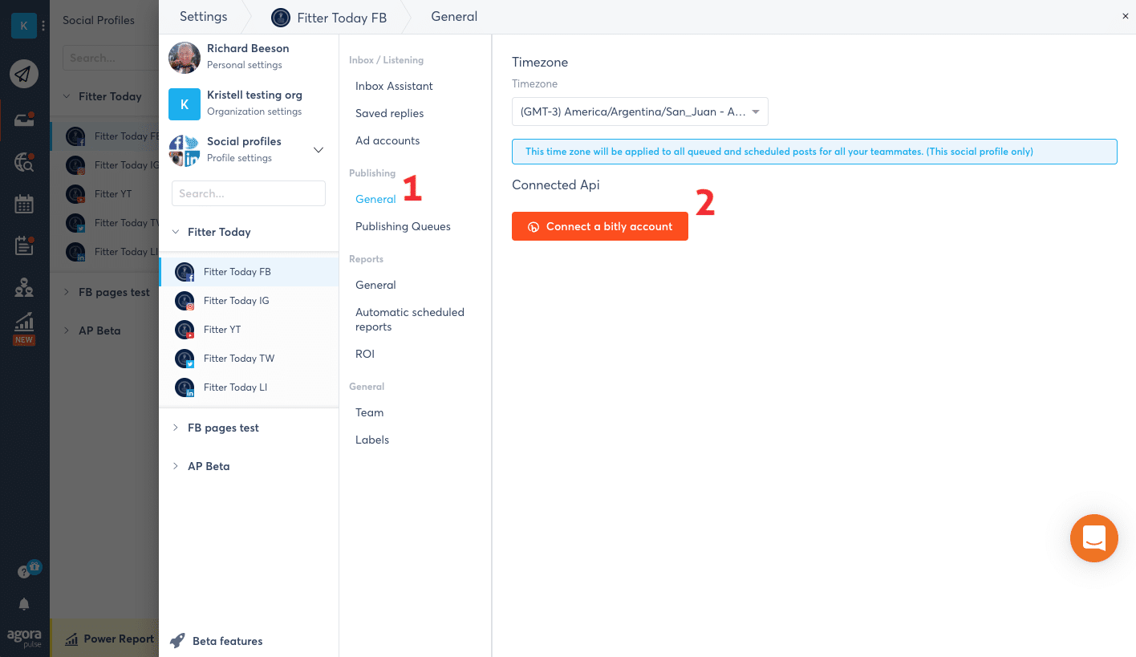
Task: Open the reports bar chart icon
Action: tap(24, 322)
